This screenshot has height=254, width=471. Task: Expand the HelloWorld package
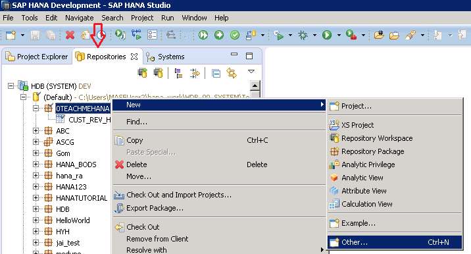click(x=36, y=220)
